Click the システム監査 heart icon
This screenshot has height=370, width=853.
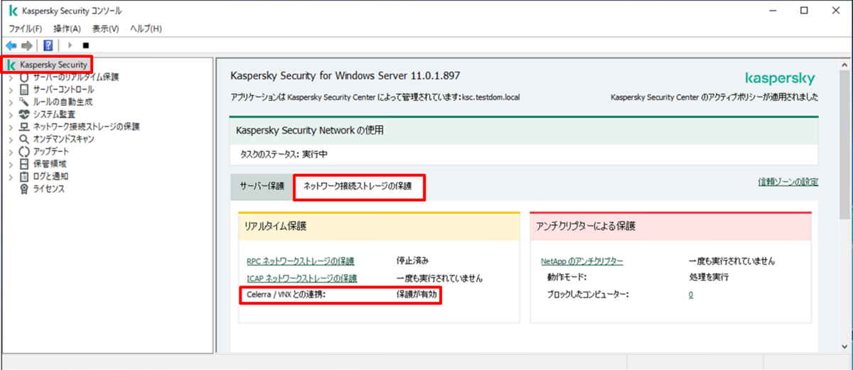tap(25, 114)
